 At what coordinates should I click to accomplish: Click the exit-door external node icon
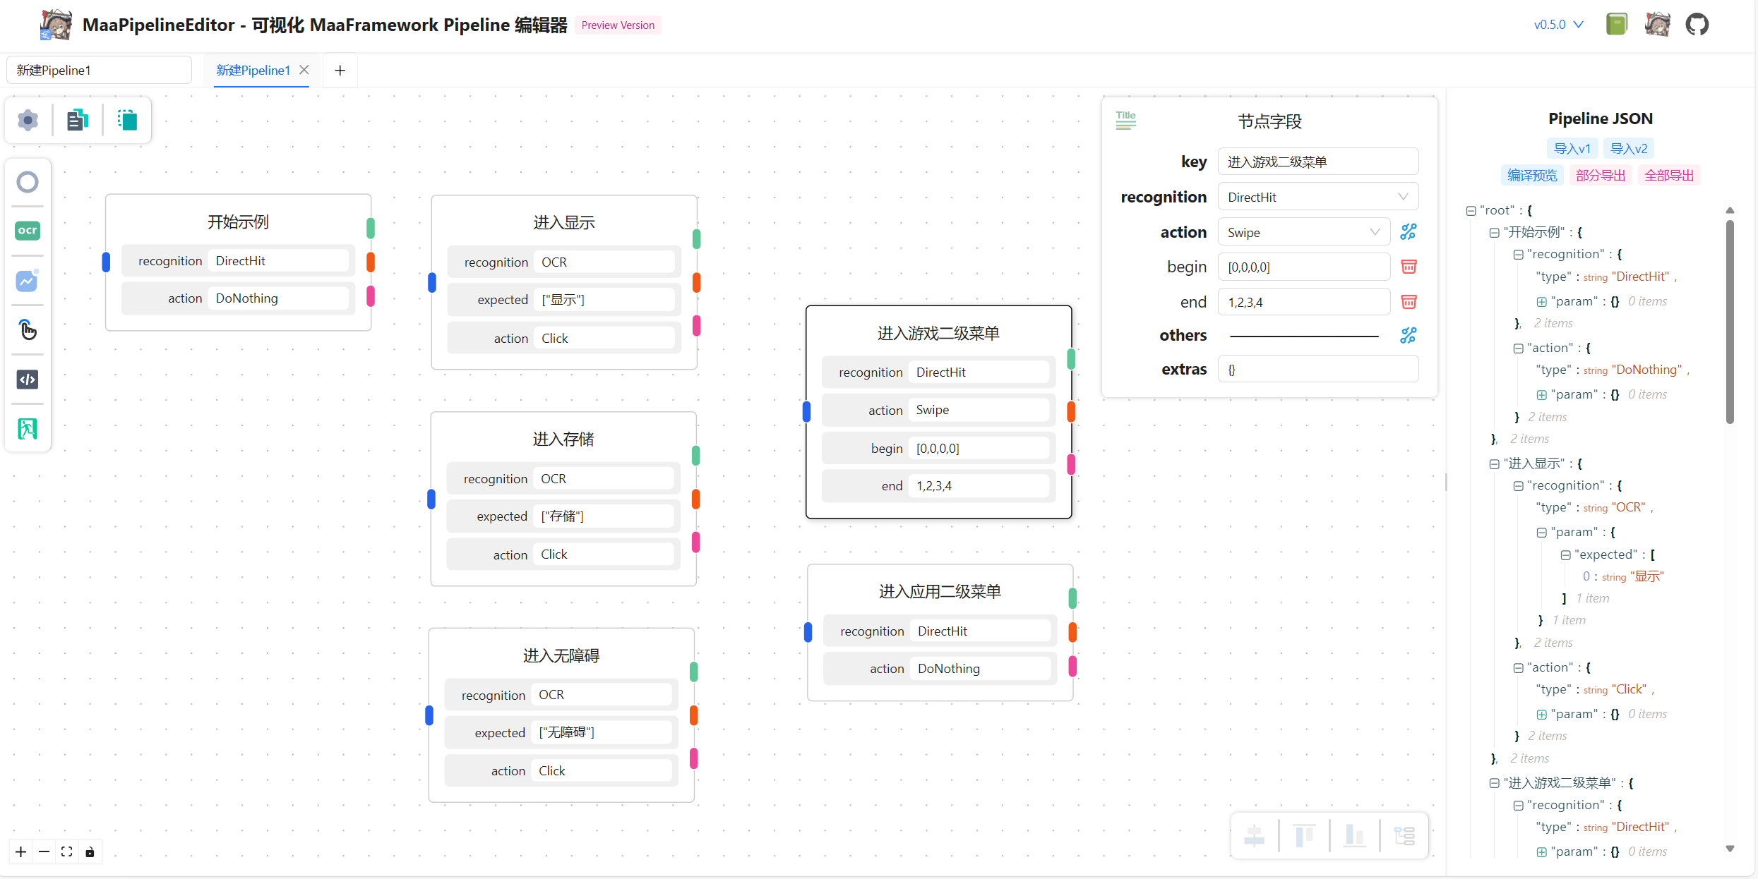coord(28,428)
